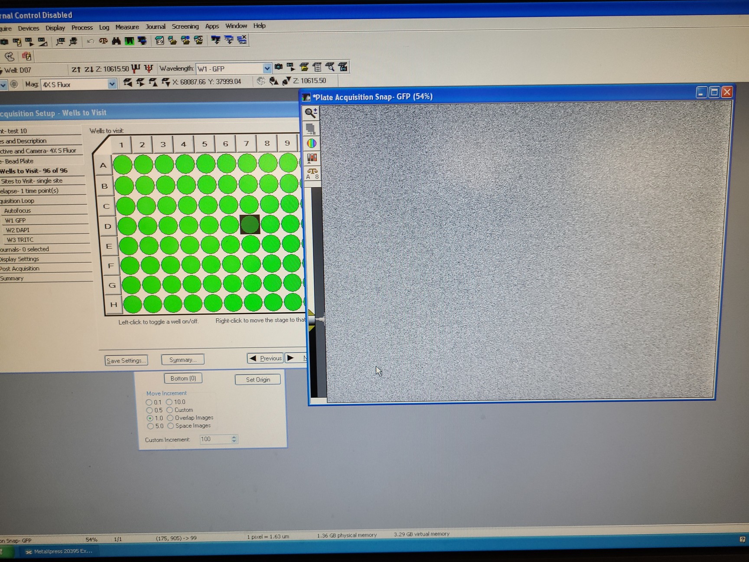749x562 pixels.
Task: Click the snap camera icon near Wavelength dropdown
Action: (x=278, y=67)
